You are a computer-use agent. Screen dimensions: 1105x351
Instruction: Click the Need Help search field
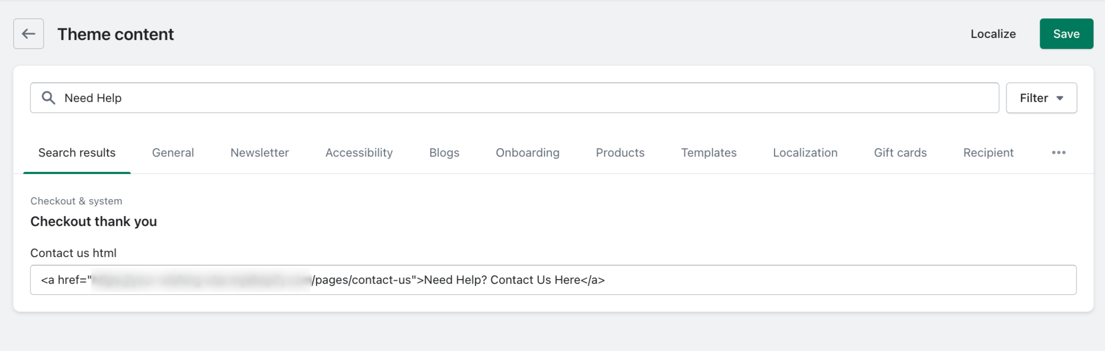pyautogui.click(x=526, y=98)
